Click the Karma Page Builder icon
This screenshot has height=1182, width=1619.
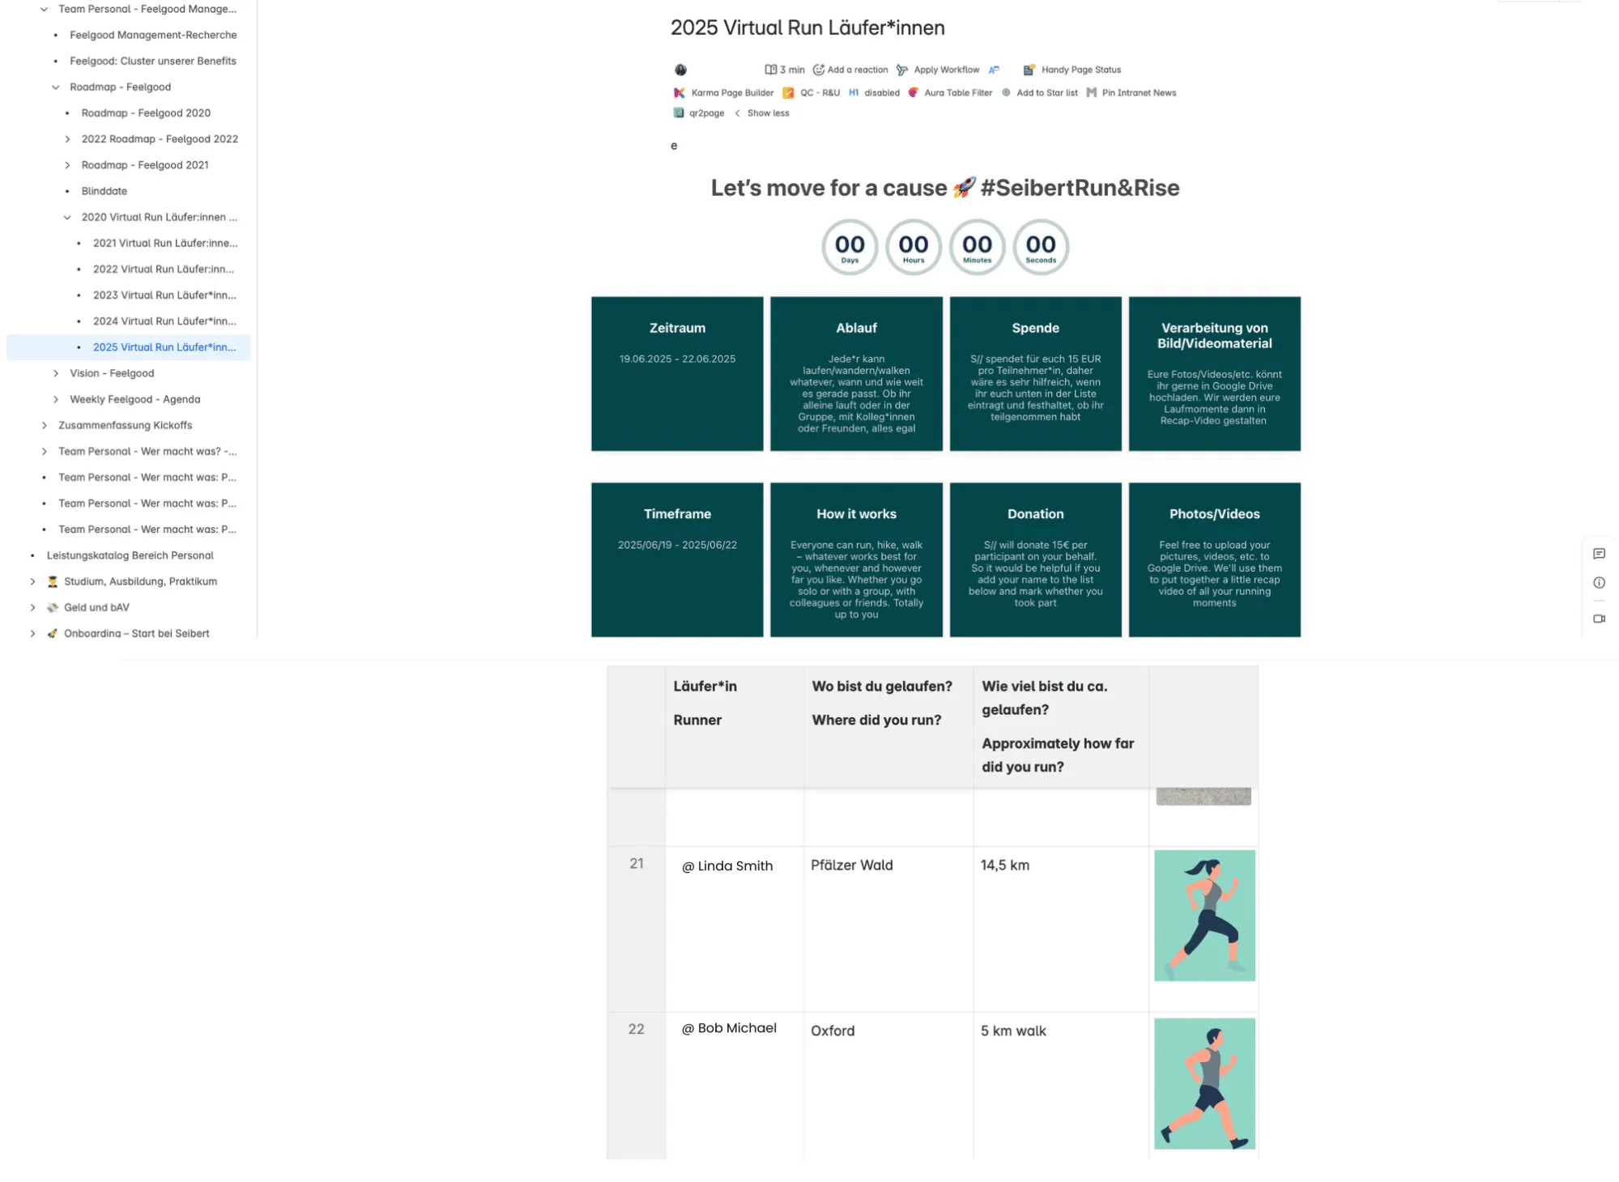click(679, 93)
